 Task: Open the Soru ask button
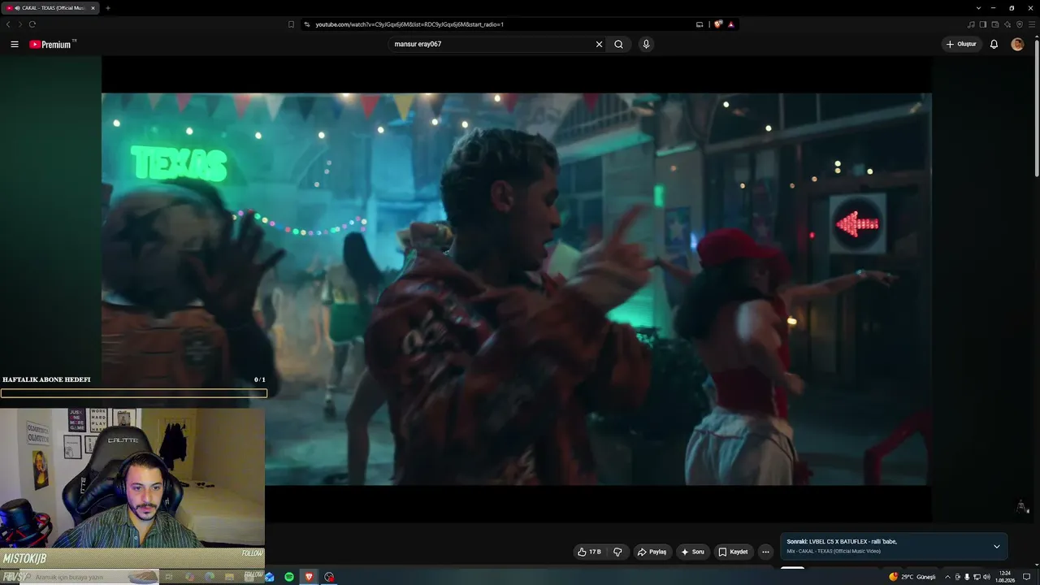[x=692, y=552]
